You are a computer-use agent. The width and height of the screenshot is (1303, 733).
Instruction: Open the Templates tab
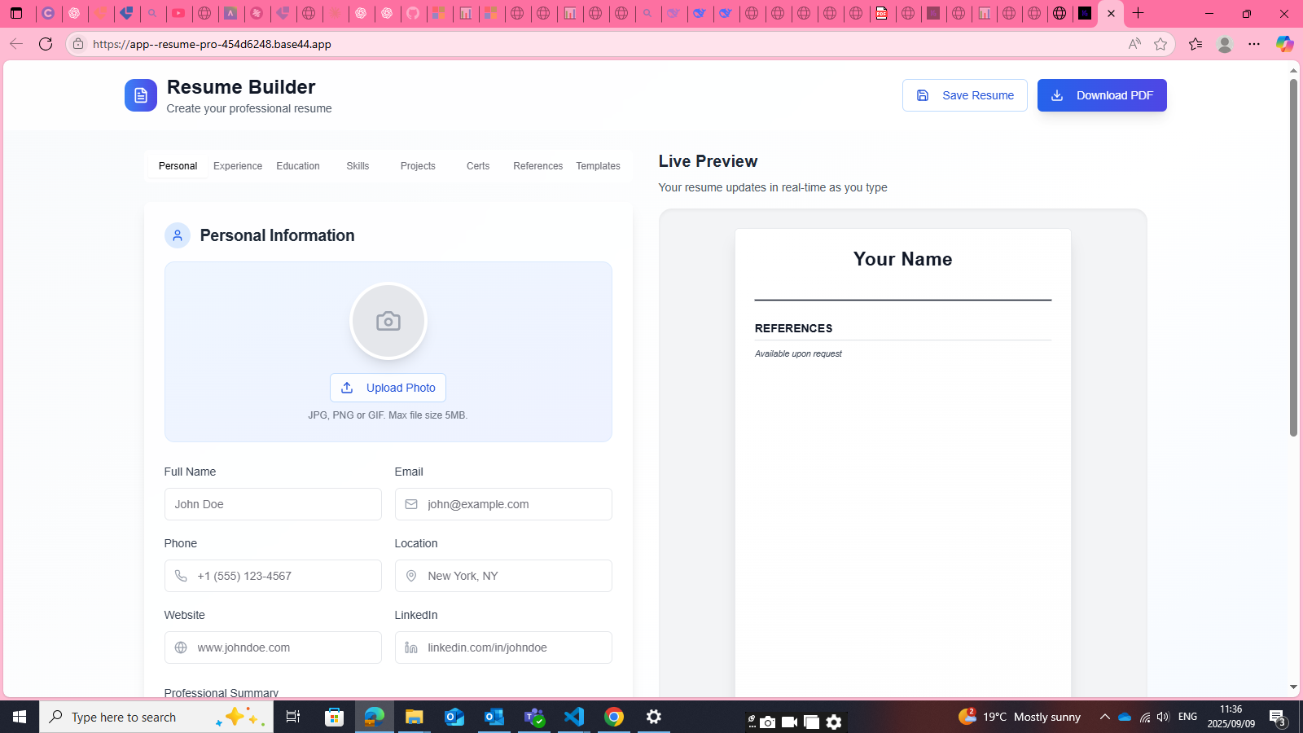coord(598,166)
